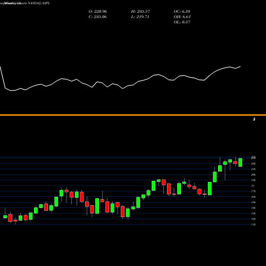Viewport: 266px width, 266px height.
Task: Click the end point of the white line chart
Action: click(x=240, y=66)
